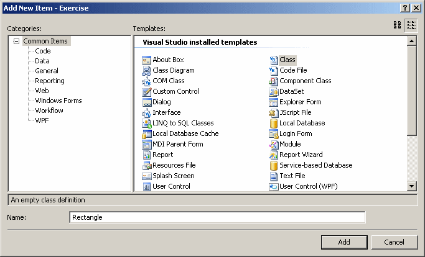
Task: Select the Dialog template icon
Action: point(146,102)
